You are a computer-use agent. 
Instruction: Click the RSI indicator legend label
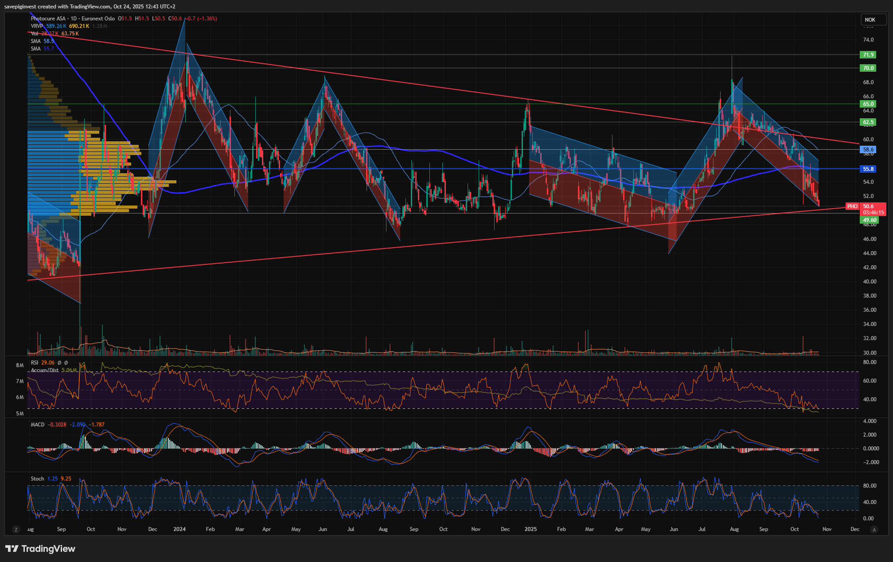pos(35,363)
